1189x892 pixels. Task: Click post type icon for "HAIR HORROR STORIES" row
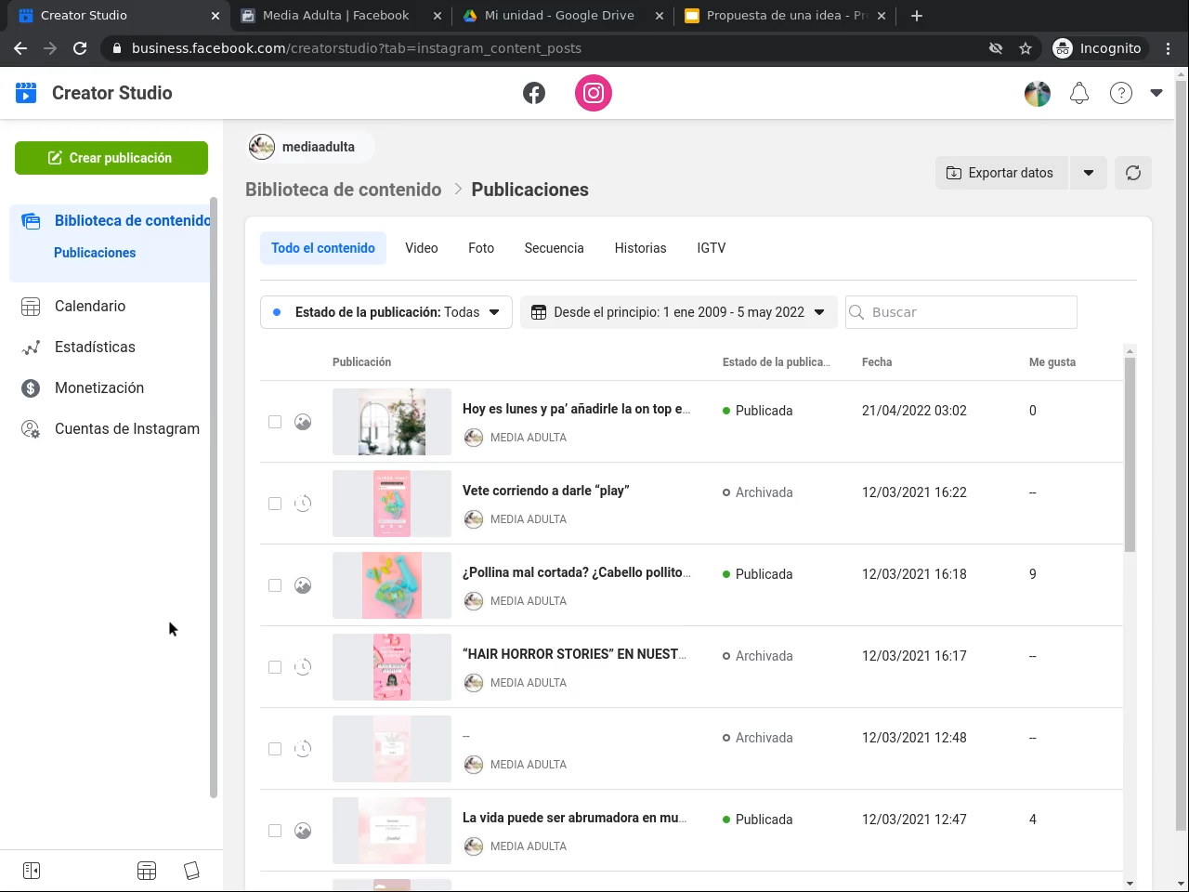pyautogui.click(x=303, y=667)
